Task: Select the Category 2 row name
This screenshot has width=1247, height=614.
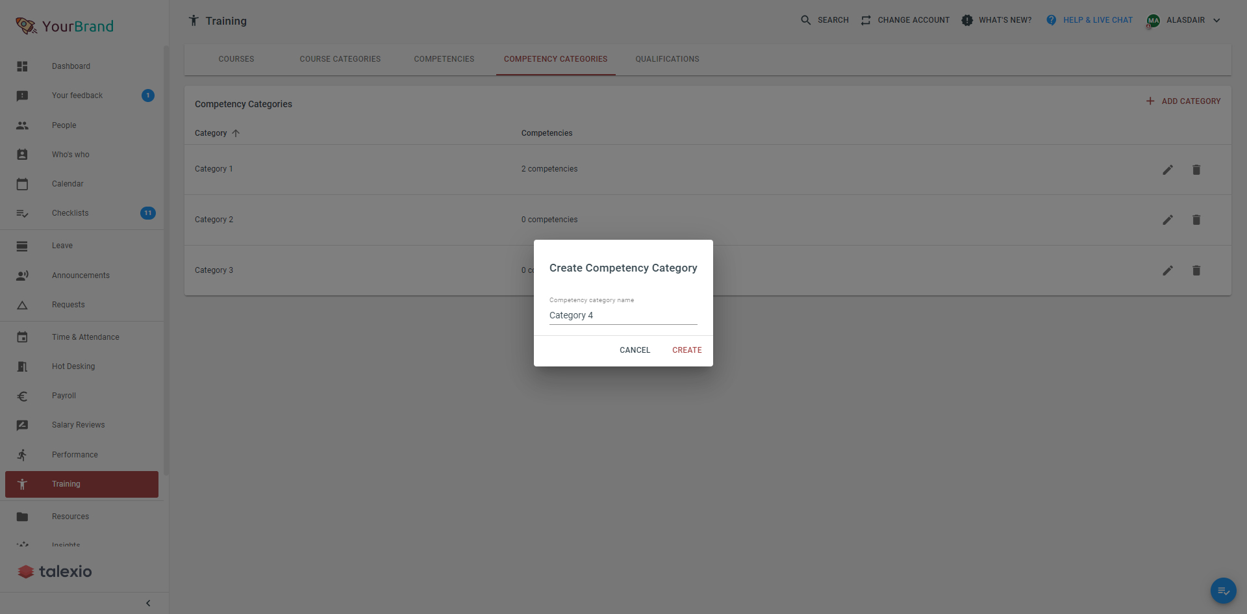Action: (214, 220)
